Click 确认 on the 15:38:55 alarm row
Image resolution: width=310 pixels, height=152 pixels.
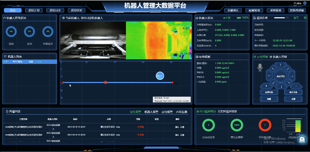pos(177,135)
